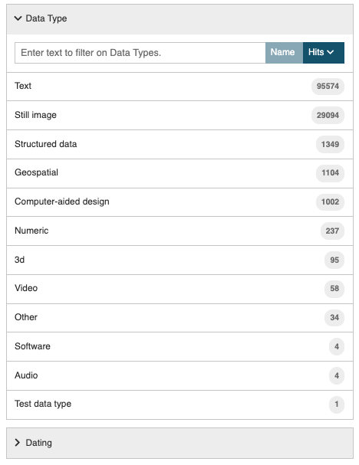Click the Dating panel header label

tap(38, 443)
